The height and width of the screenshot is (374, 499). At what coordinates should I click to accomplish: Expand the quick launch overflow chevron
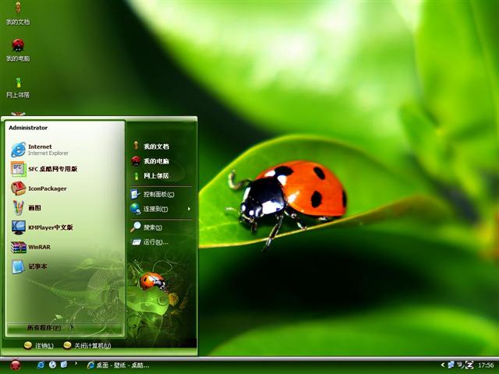coord(76,363)
